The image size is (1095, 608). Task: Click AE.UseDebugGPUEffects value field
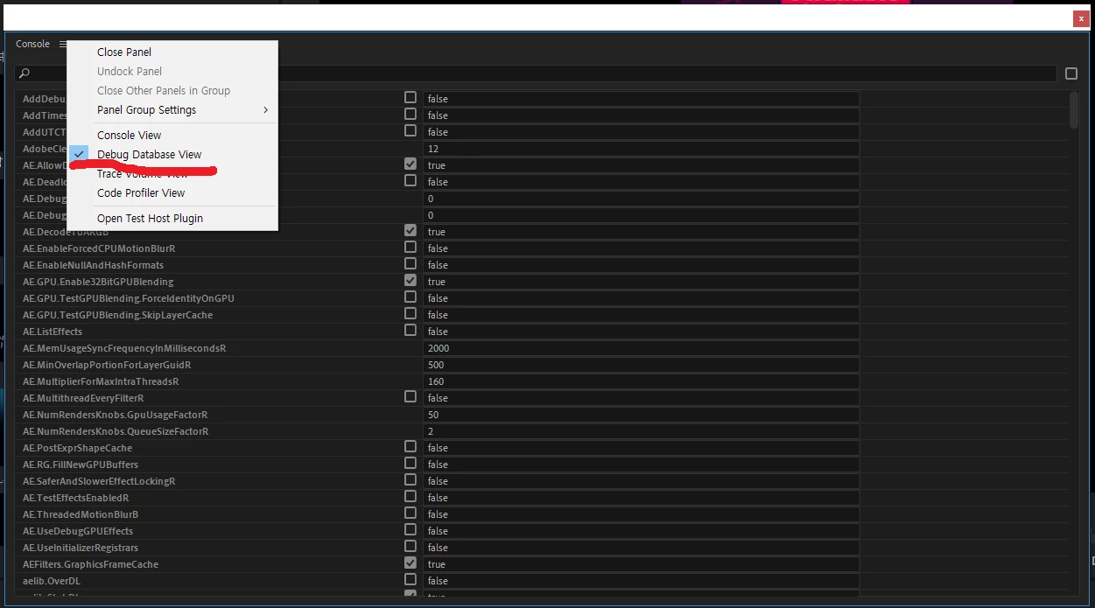[x=641, y=531]
